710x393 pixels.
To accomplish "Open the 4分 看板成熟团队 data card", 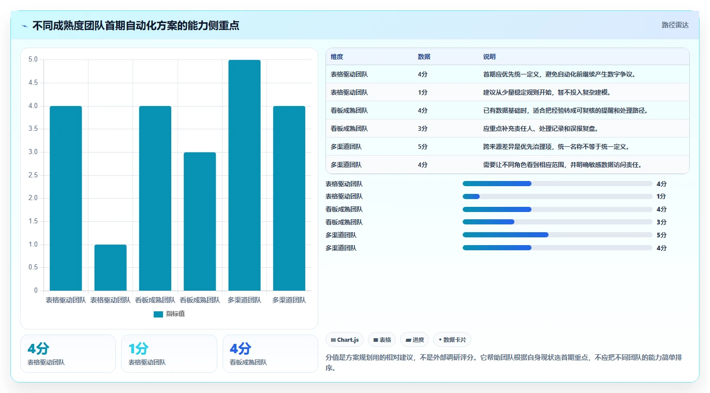I will pos(270,354).
